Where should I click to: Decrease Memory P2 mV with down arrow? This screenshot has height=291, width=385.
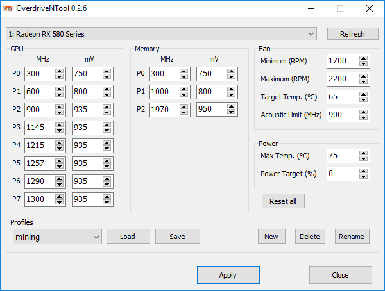(231, 112)
